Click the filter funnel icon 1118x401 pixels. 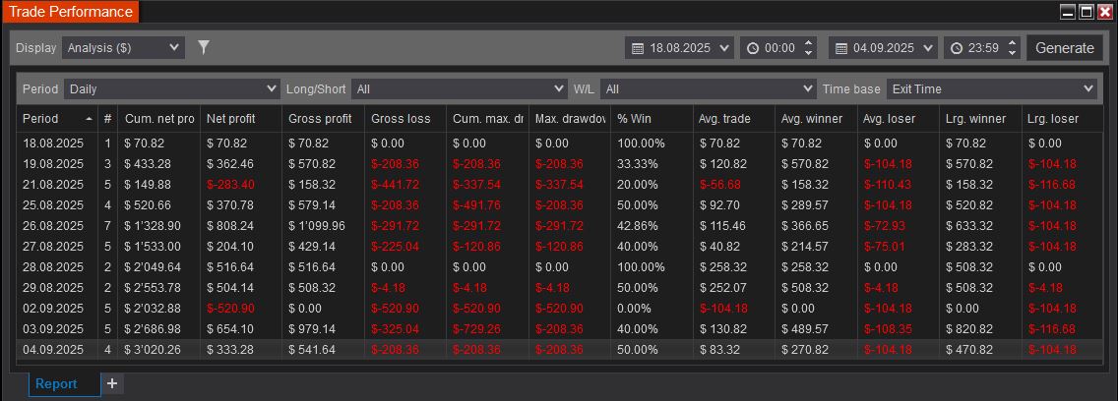pyautogui.click(x=204, y=47)
